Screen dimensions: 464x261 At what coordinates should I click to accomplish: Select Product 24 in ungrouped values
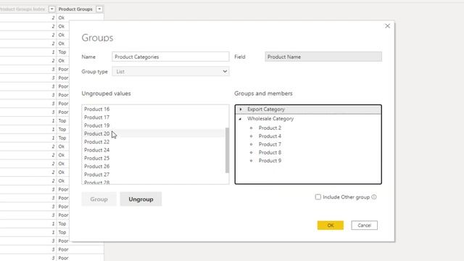pyautogui.click(x=153, y=150)
